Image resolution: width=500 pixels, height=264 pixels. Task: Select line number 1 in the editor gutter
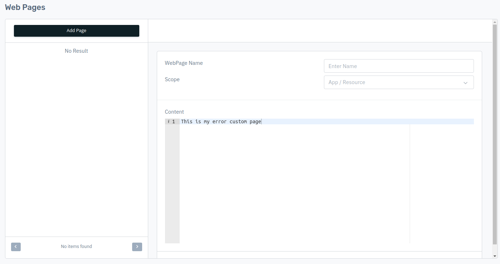point(174,121)
